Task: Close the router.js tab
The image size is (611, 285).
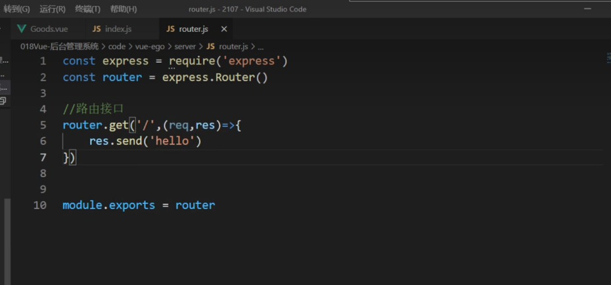Action: click(x=224, y=29)
